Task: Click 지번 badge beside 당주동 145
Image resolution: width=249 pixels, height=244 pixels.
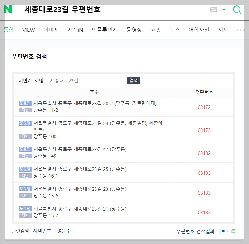Action: 25,156
